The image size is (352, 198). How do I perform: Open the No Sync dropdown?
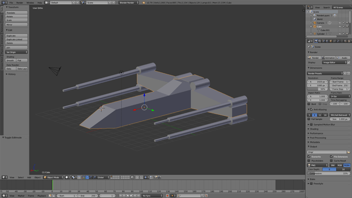[x=152, y=196]
